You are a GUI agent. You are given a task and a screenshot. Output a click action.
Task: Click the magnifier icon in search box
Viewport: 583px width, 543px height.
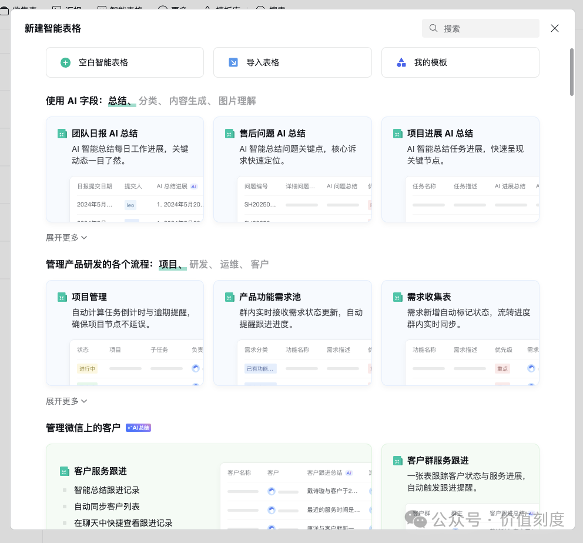pyautogui.click(x=433, y=28)
